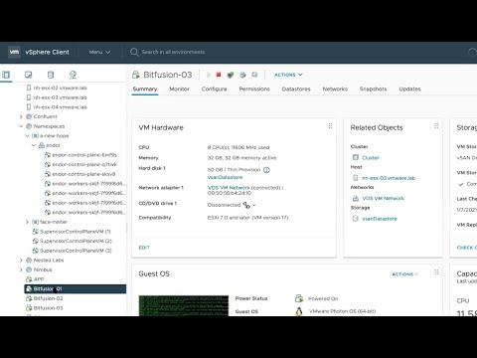Select the highlighted Bitfusion-01 tree item
This screenshot has width=477, height=358.
click(x=76, y=289)
